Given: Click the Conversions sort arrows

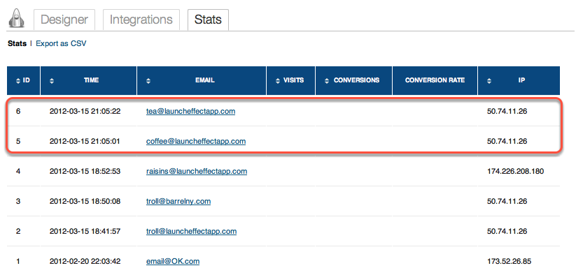Looking at the screenshot, I should tap(327, 81).
